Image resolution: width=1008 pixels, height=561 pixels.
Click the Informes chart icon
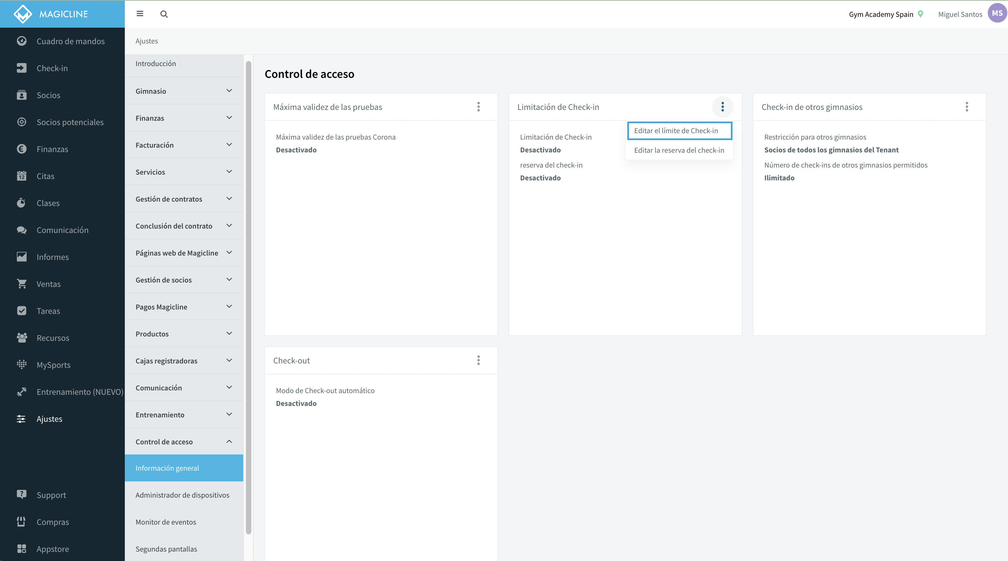(22, 257)
